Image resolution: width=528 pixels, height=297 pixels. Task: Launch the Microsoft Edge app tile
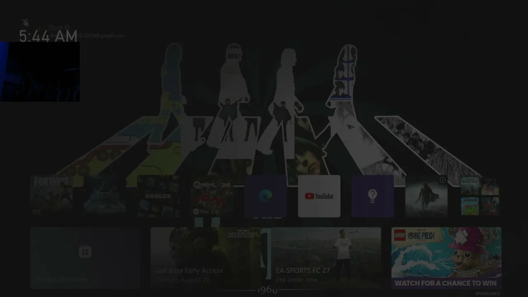click(x=266, y=196)
